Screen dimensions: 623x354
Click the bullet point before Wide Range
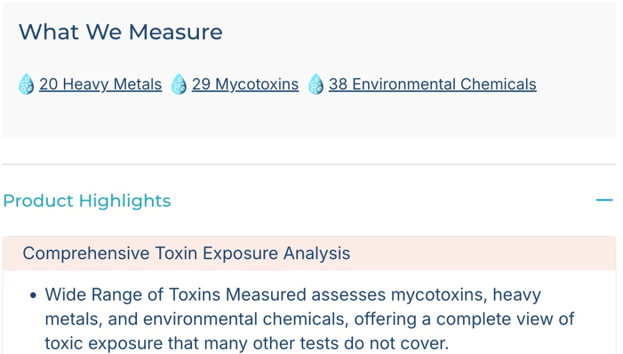33,296
